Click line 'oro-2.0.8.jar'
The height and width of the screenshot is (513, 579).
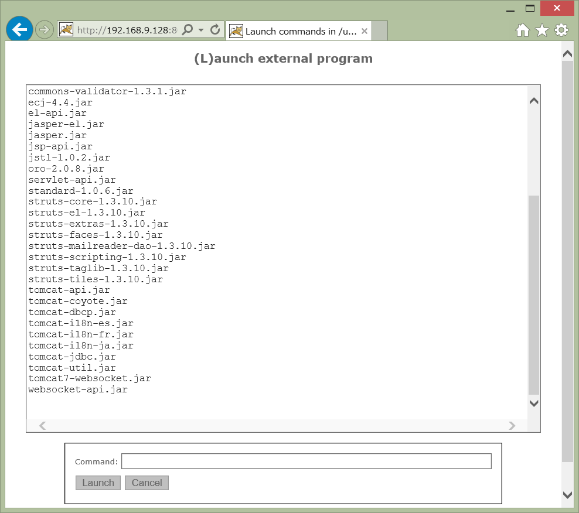point(66,168)
